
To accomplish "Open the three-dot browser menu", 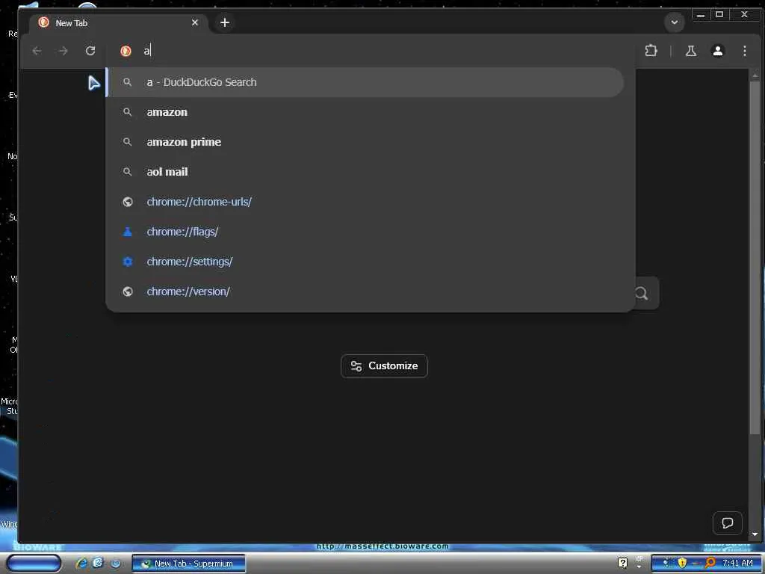I will point(745,51).
